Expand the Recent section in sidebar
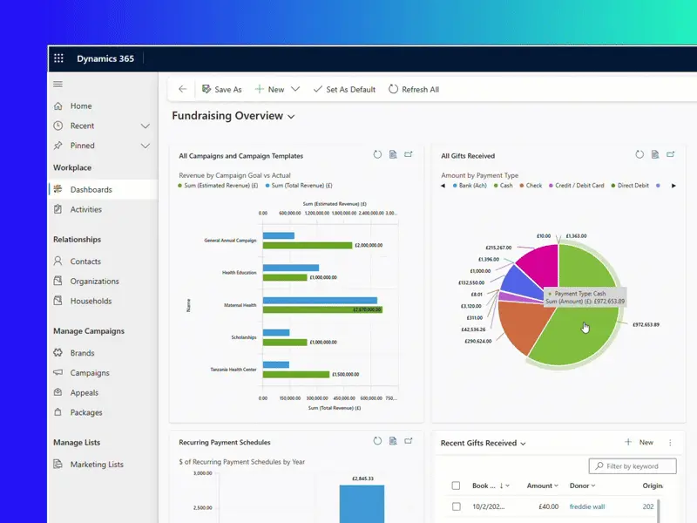Image resolution: width=697 pixels, height=523 pixels. point(145,126)
